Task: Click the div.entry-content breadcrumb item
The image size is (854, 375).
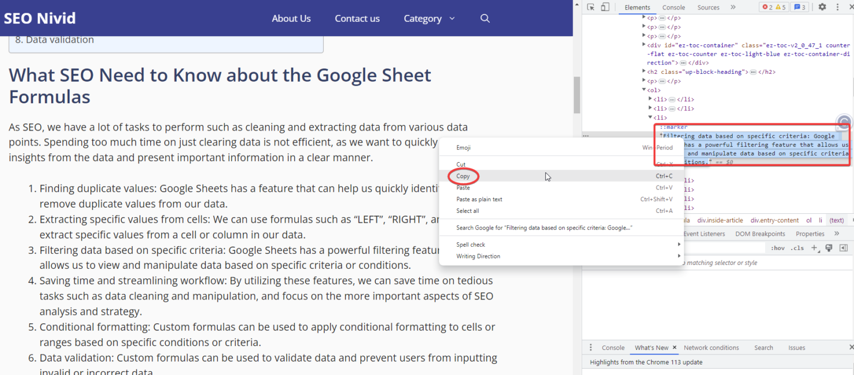Action: 774,220
